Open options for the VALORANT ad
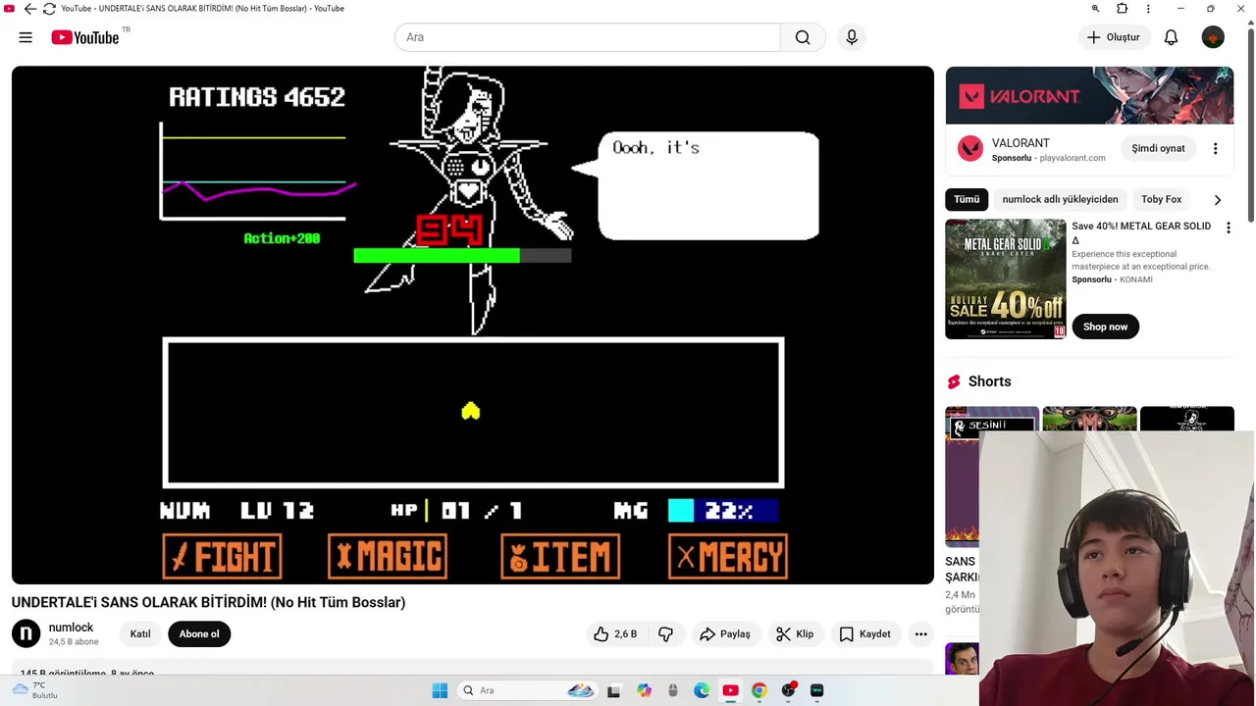 click(1215, 149)
